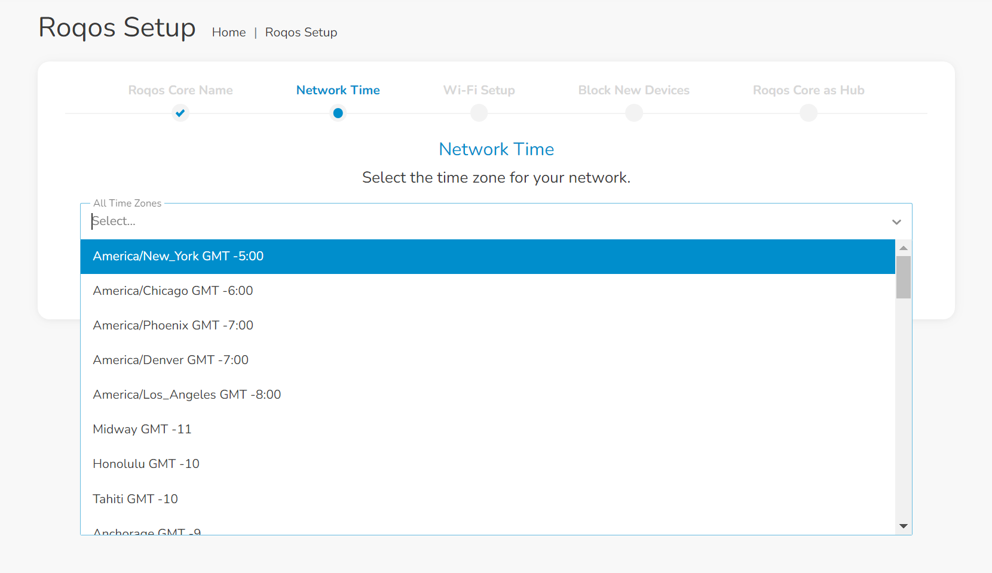Open the Roqos Core as Hub step
The height and width of the screenshot is (573, 992).
coord(809,90)
